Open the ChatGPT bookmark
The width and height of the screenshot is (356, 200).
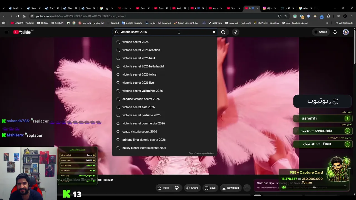57,23
